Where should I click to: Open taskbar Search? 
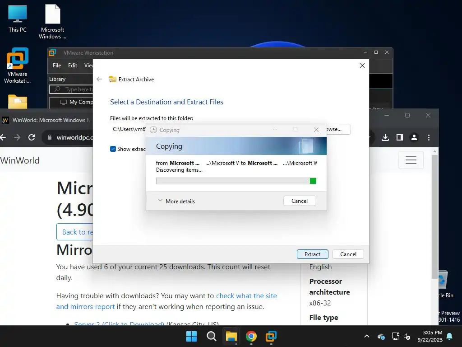(211, 336)
